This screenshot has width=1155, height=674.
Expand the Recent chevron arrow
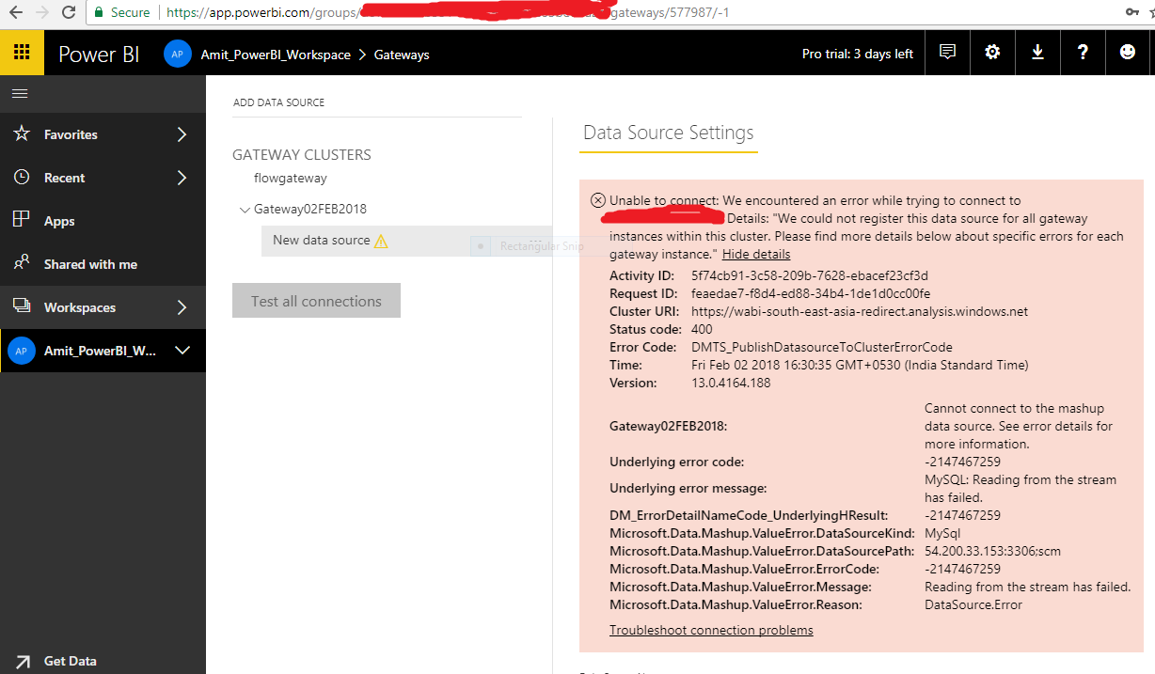click(182, 178)
